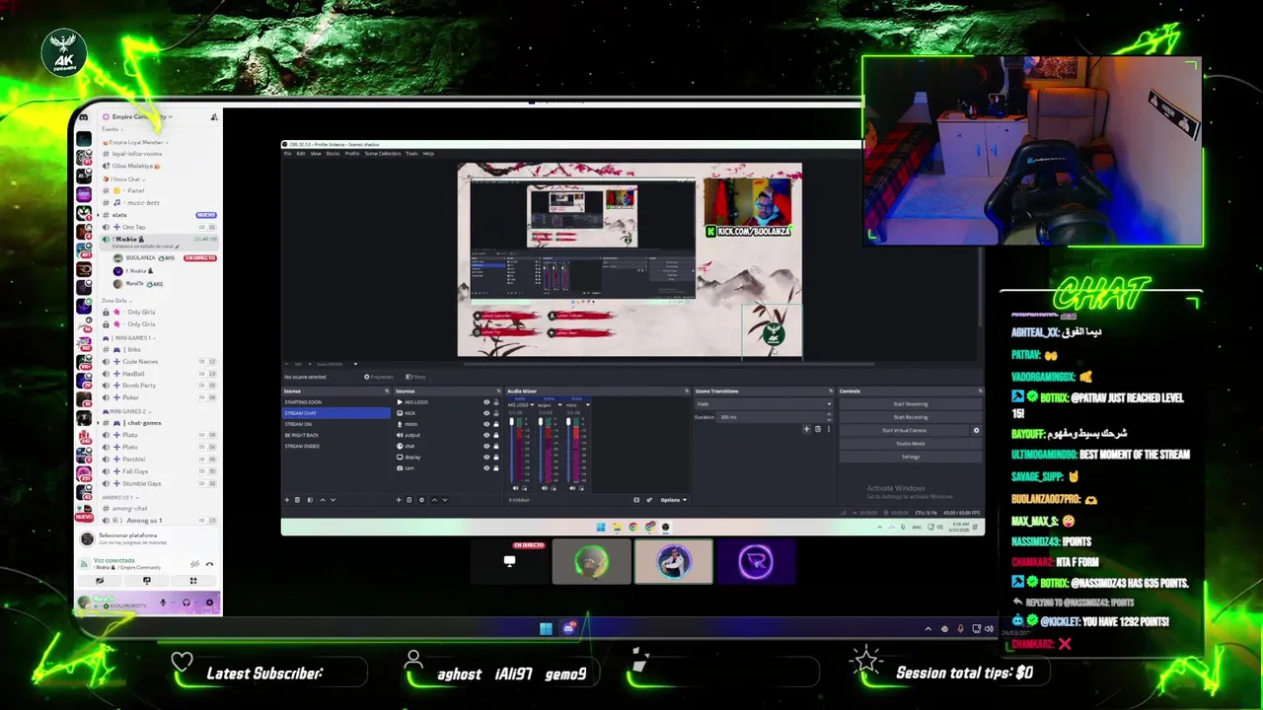Toggle lock on the AKS LOGO source

(x=496, y=402)
